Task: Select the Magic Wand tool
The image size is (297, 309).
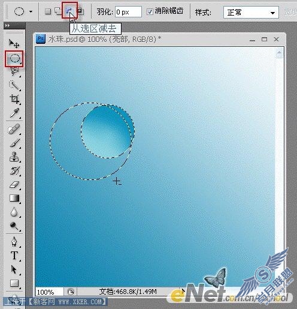Action: click(14, 85)
